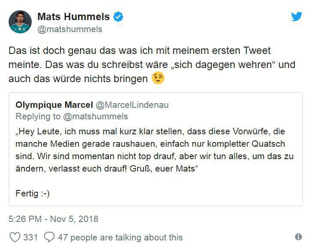The image size is (312, 249).
Task: Click the 331 likes count
Action: 30,237
